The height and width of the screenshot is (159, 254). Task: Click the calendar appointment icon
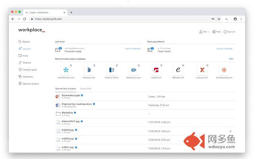(x=150, y=50)
